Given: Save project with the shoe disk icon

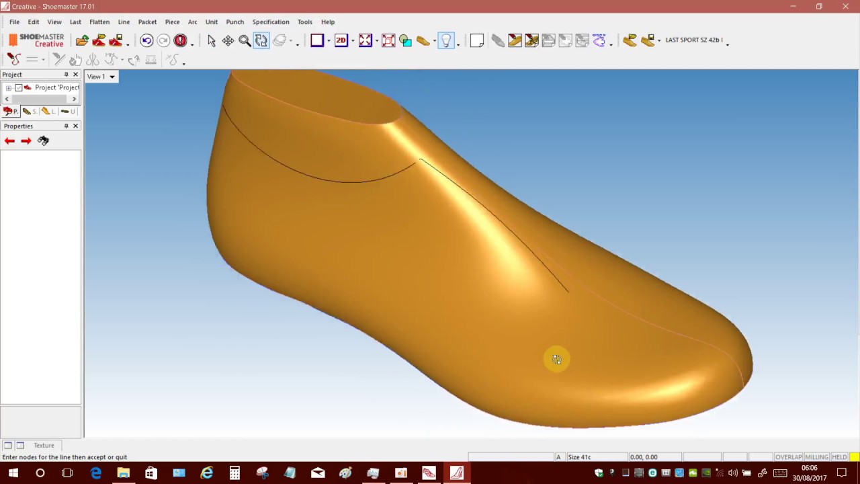Looking at the screenshot, I should (116, 40).
